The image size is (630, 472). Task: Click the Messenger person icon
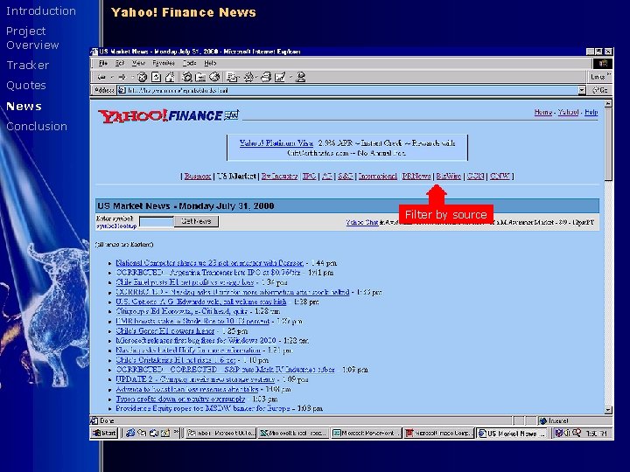[x=300, y=77]
